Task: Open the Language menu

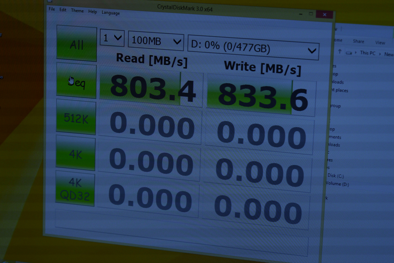Action: click(x=111, y=13)
